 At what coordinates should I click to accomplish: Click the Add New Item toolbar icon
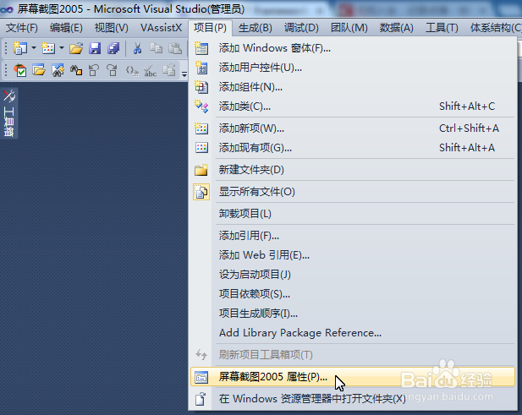(x=48, y=48)
